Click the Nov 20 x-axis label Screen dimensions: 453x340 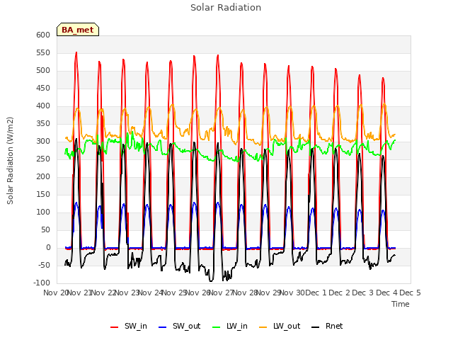point(55,293)
